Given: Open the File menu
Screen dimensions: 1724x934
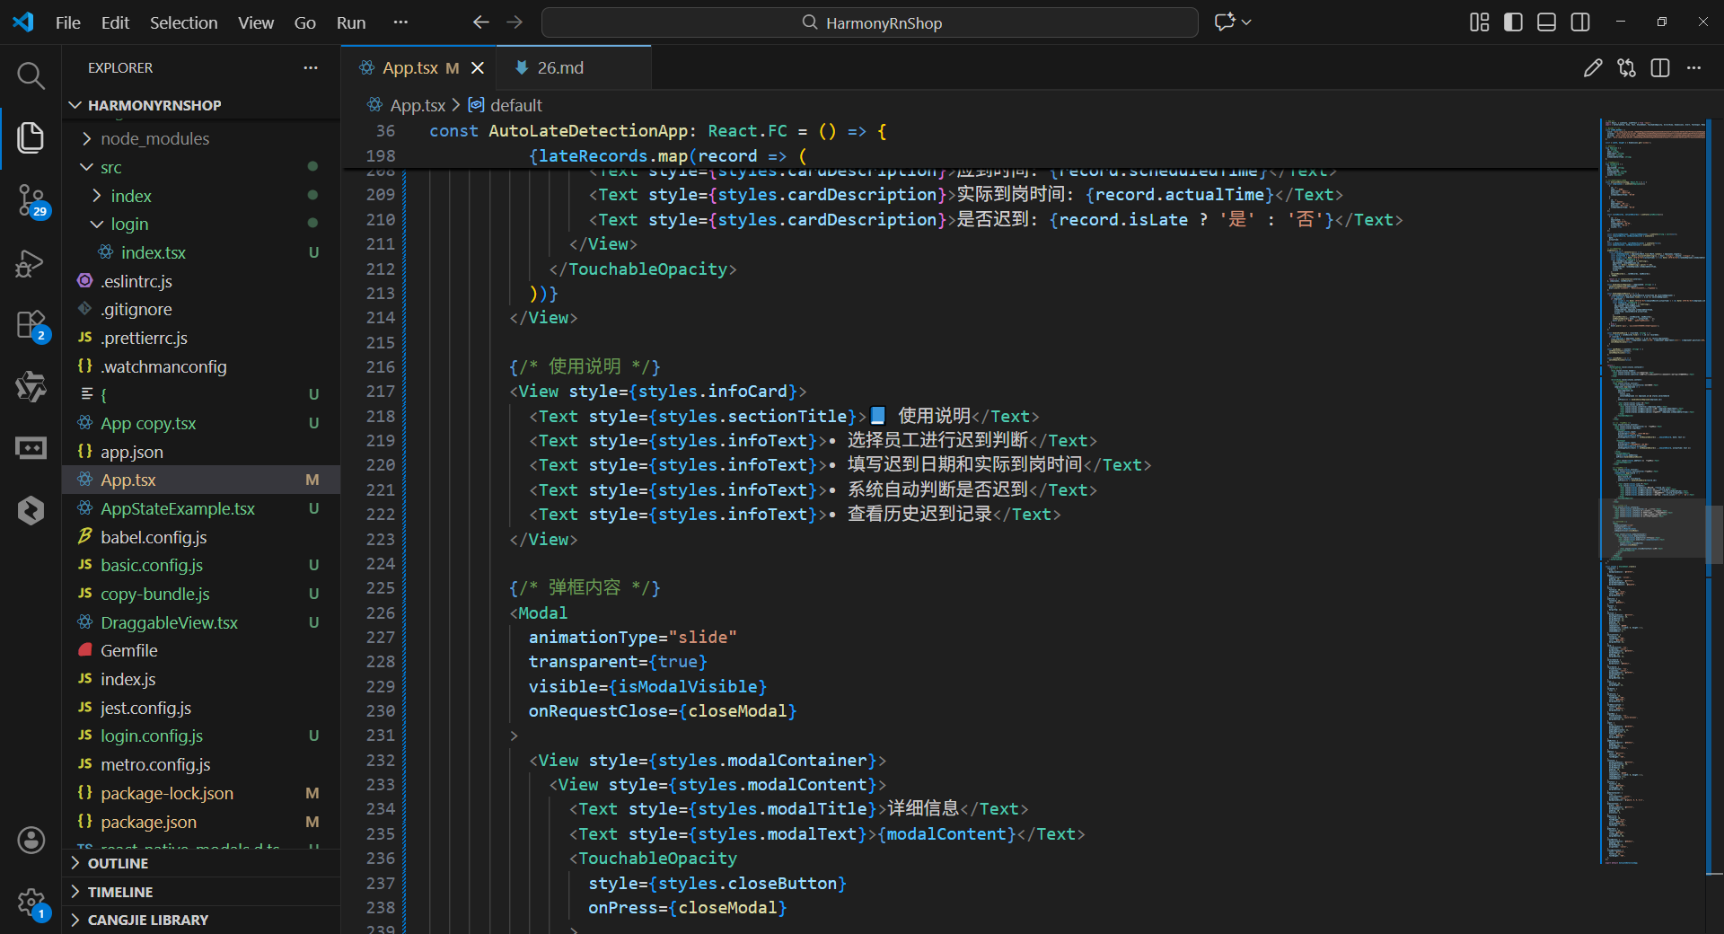Looking at the screenshot, I should [x=68, y=22].
